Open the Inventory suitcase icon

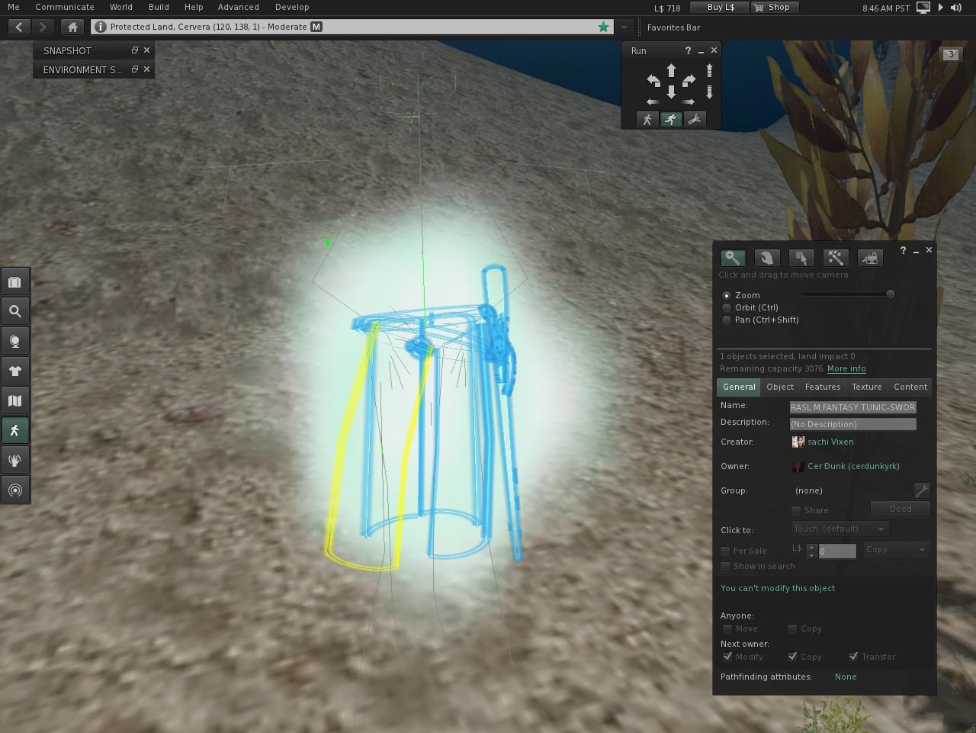tap(14, 282)
